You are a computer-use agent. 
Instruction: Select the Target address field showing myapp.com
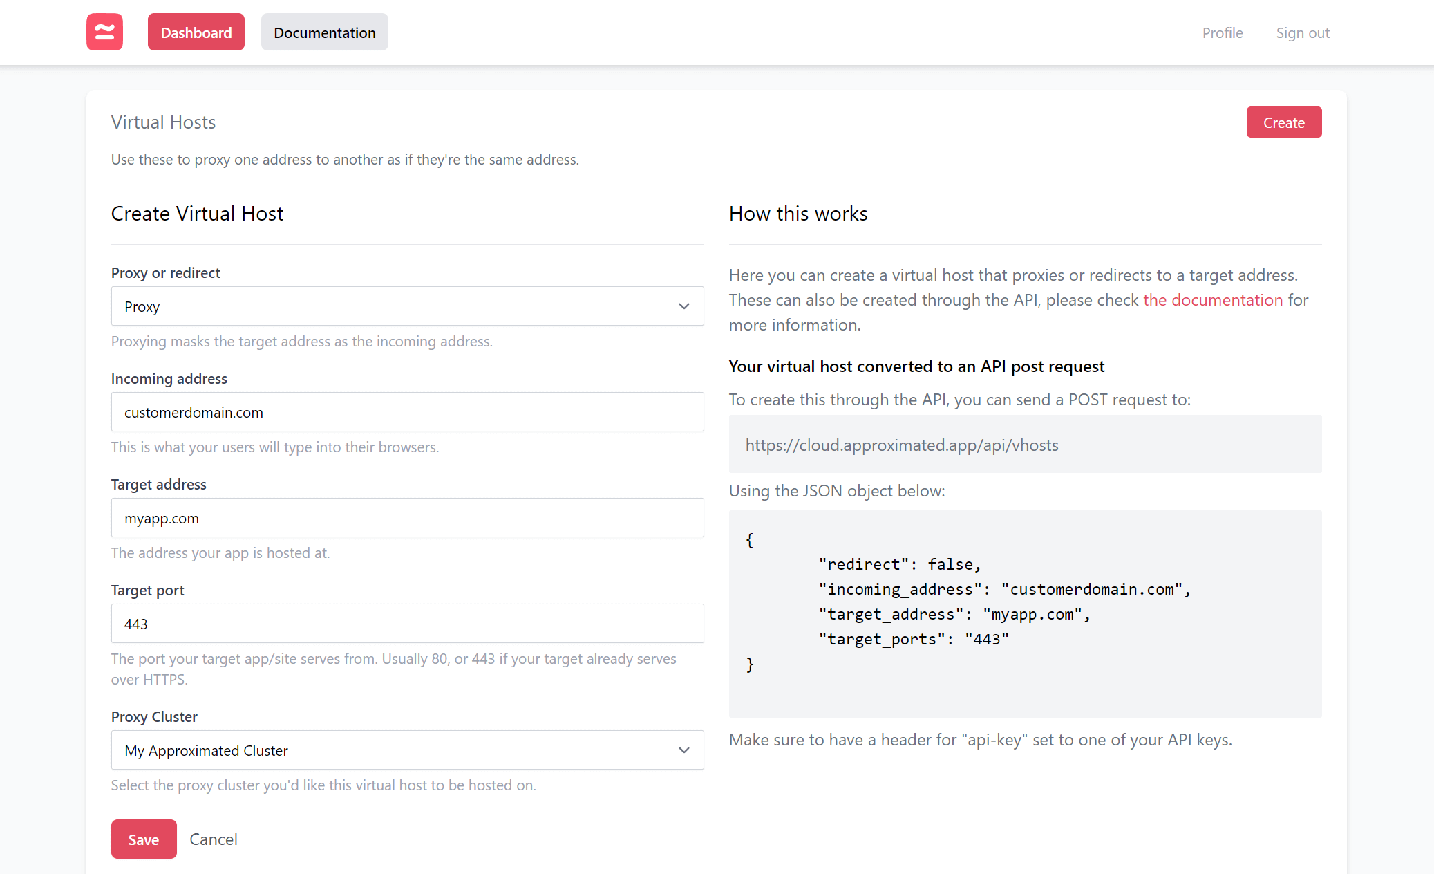click(407, 517)
